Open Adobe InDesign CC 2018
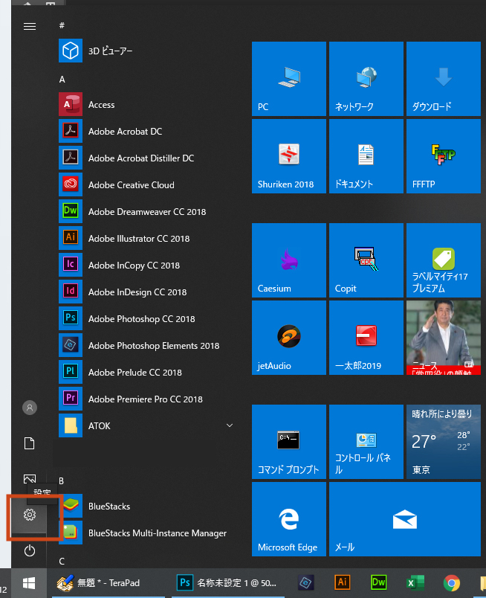Image resolution: width=486 pixels, height=598 pixels. [x=146, y=292]
